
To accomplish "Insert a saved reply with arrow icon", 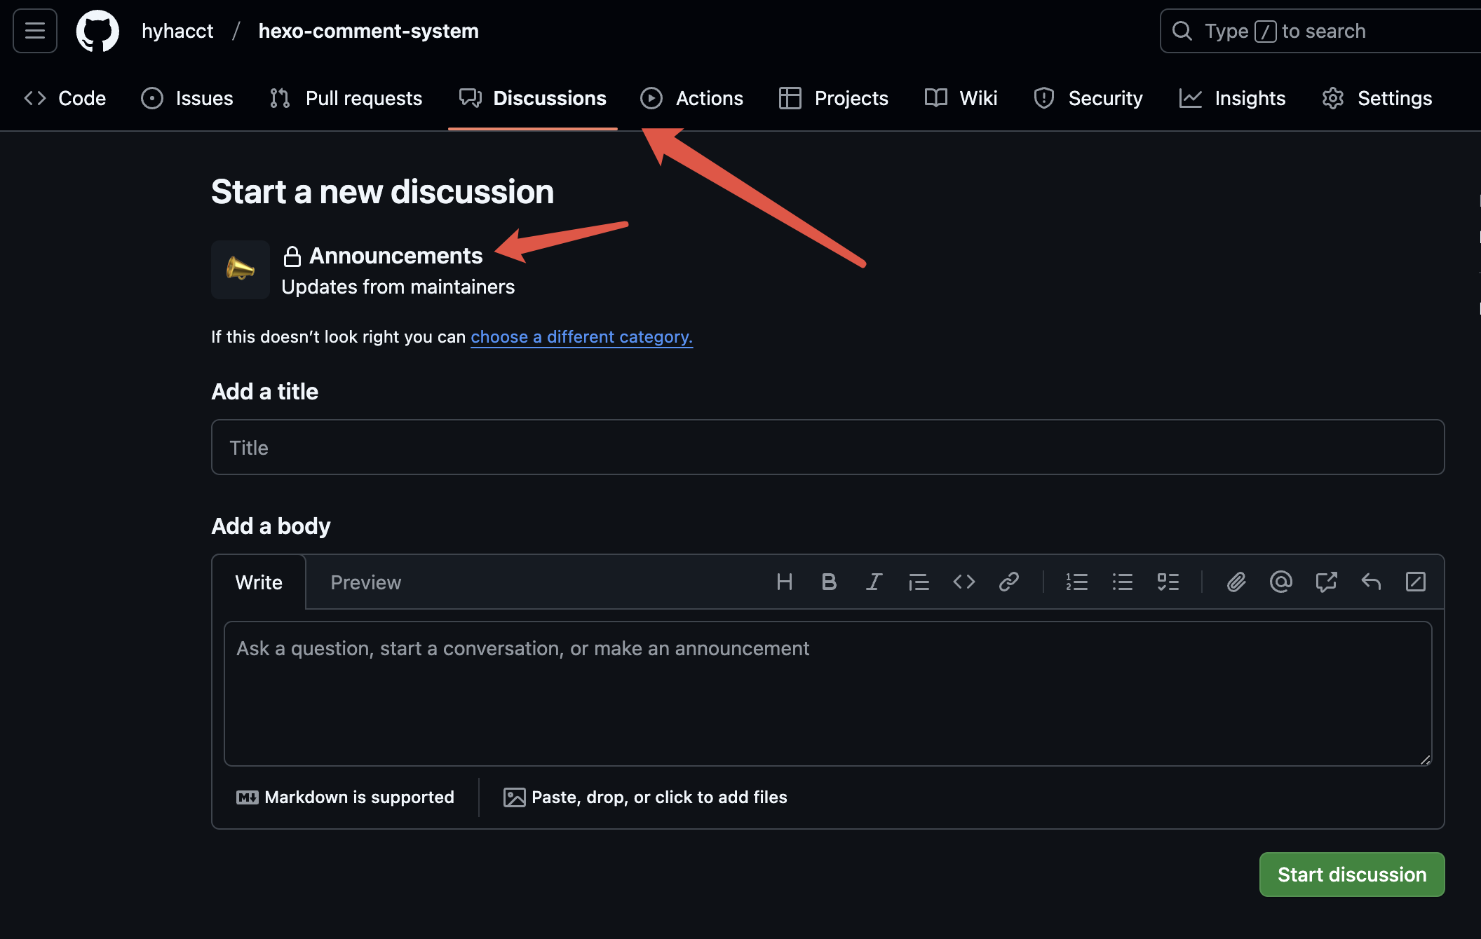I will (1371, 582).
